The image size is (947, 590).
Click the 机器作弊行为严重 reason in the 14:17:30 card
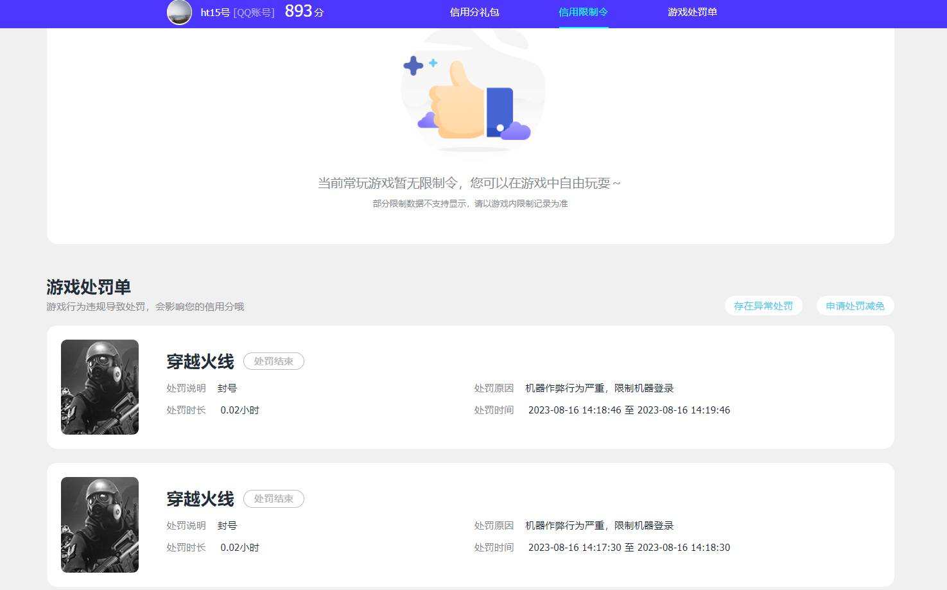coord(600,526)
